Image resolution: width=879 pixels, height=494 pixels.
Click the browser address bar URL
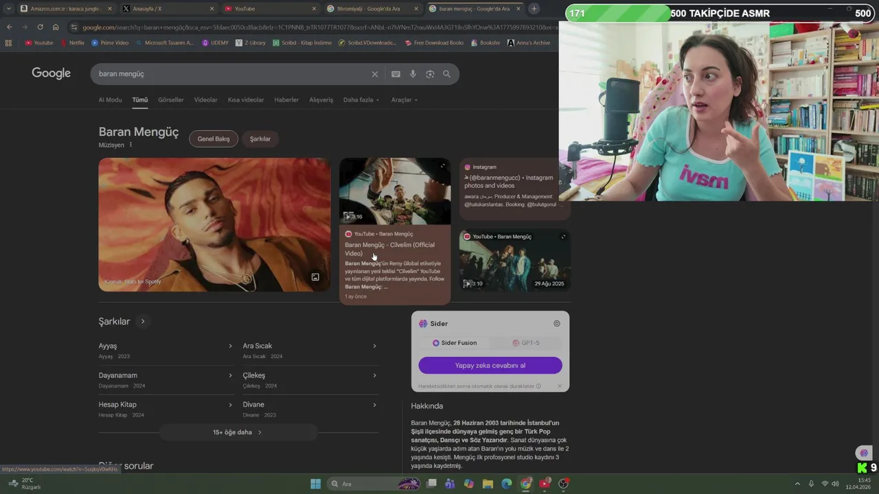(x=319, y=27)
